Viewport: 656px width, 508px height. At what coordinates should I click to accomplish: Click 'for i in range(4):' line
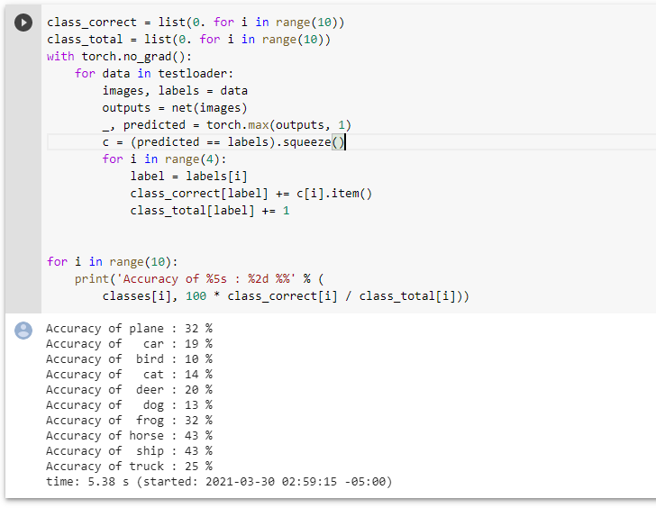(164, 159)
